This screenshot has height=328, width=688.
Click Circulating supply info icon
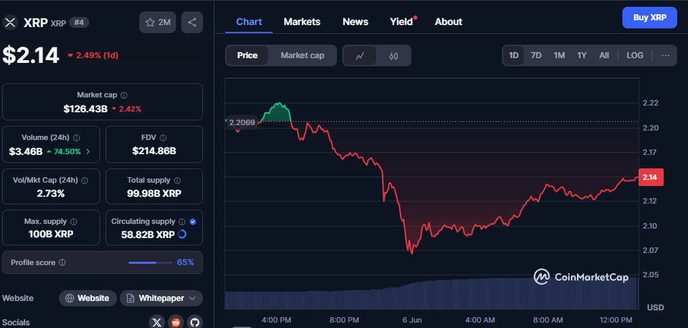pos(182,222)
